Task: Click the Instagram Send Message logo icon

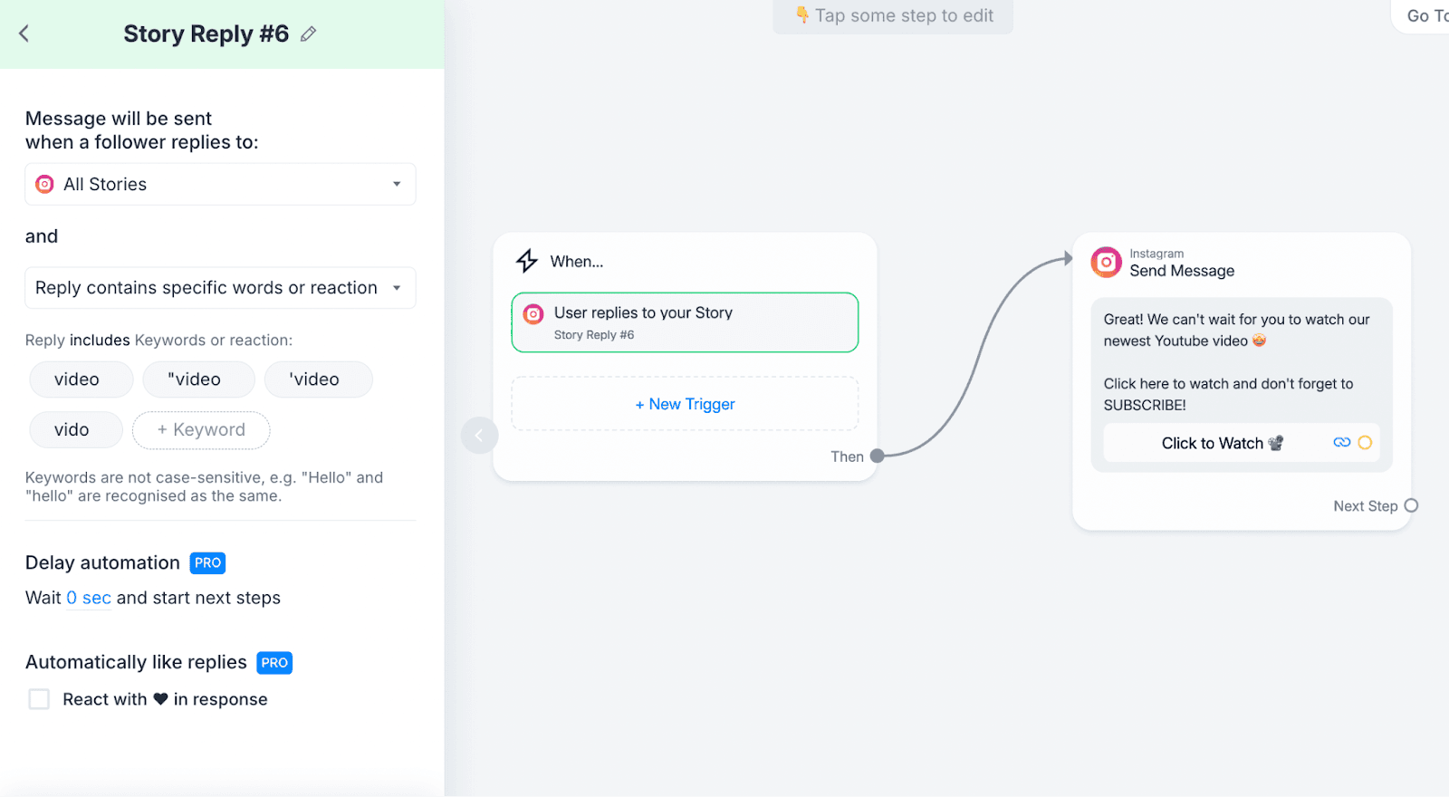Action: 1106,262
